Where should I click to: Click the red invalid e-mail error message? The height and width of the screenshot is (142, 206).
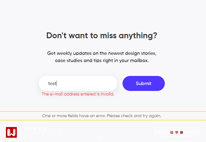tap(78, 94)
